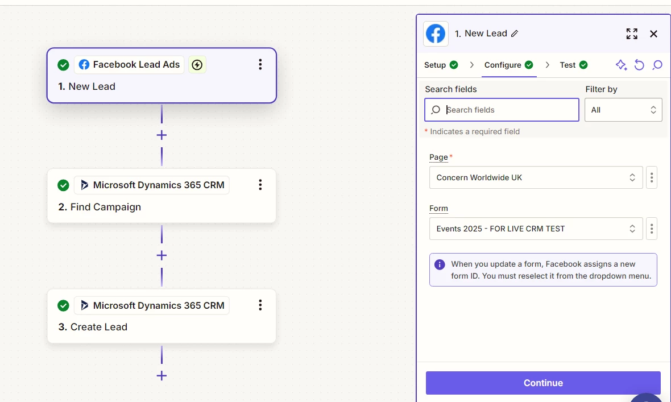Add step after New Lead trigger

pos(161,135)
